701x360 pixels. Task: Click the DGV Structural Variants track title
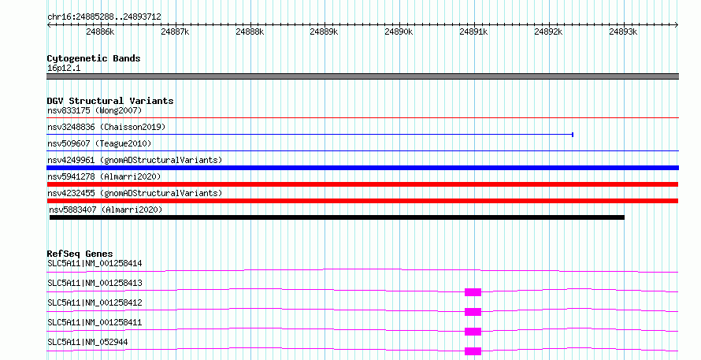110,101
